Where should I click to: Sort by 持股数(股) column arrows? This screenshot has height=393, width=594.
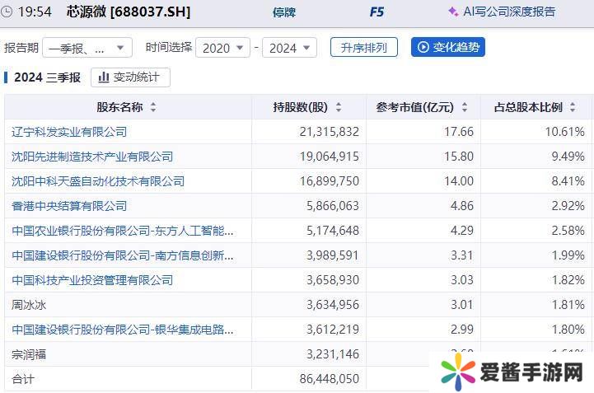(x=338, y=108)
